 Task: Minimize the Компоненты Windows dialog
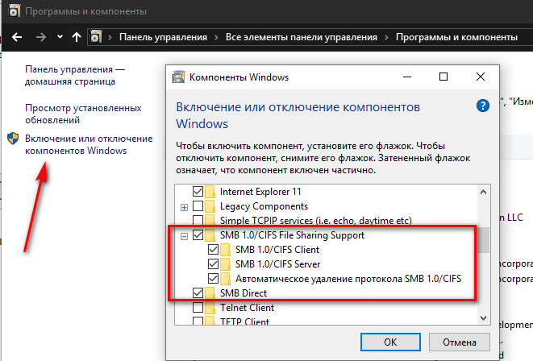coord(407,77)
